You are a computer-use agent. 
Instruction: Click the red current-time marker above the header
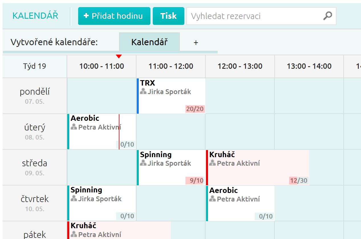[119, 56]
